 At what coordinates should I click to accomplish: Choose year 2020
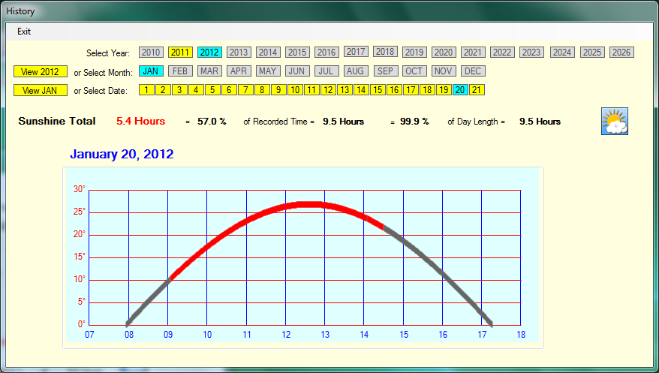444,52
